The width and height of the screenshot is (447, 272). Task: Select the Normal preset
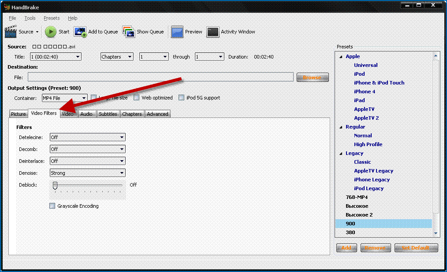tap(363, 136)
